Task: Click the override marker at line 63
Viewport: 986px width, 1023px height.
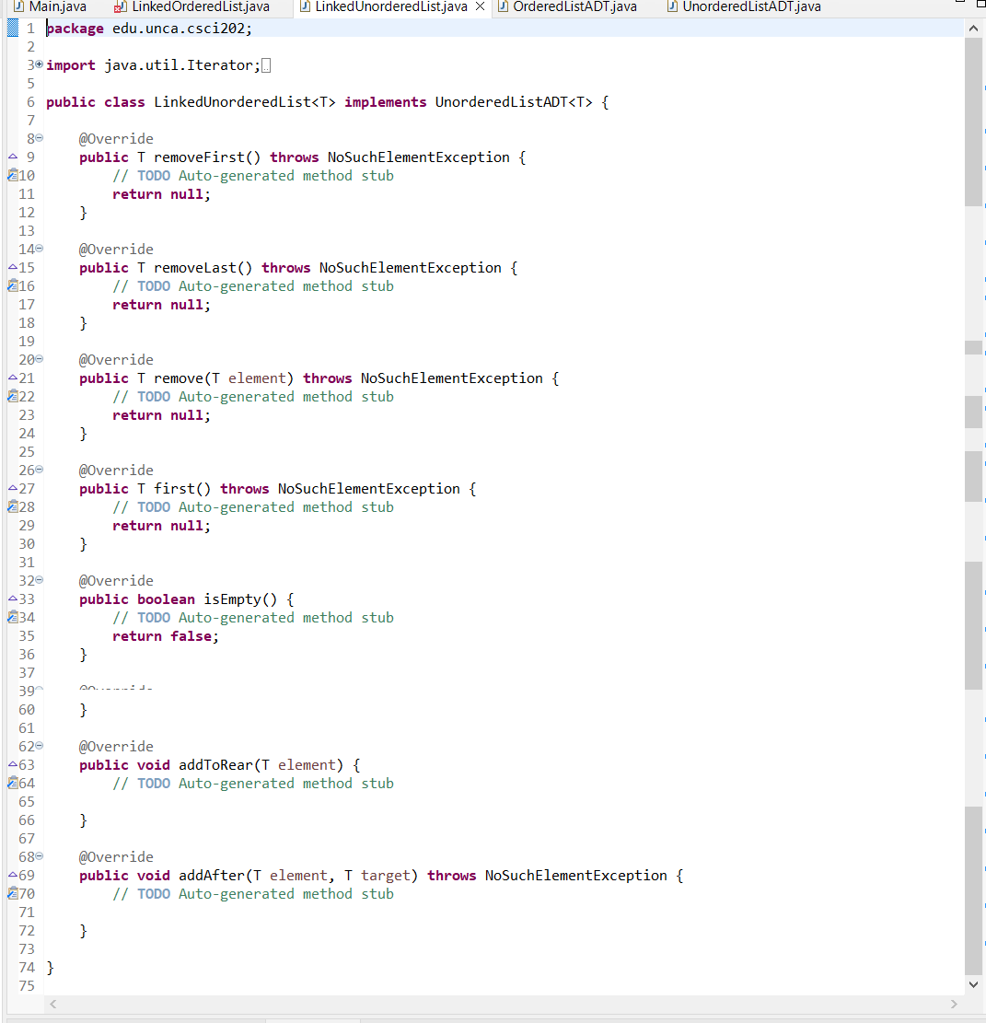Action: tap(12, 764)
